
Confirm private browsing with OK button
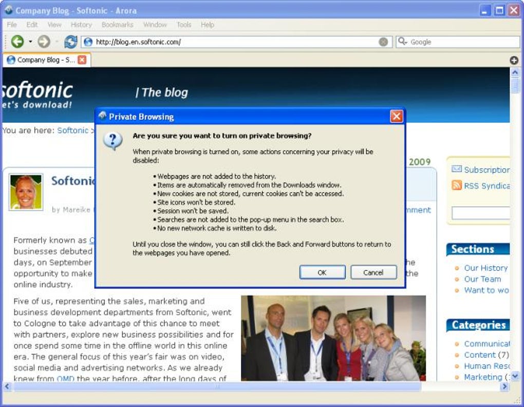pyautogui.click(x=322, y=273)
